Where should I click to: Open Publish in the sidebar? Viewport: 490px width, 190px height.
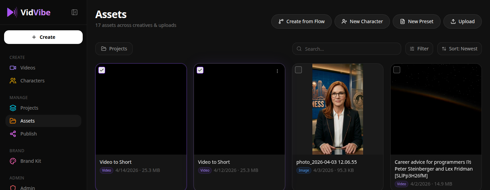43,134
